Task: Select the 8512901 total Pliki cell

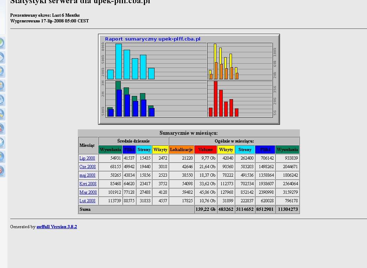Action: pos(265,209)
